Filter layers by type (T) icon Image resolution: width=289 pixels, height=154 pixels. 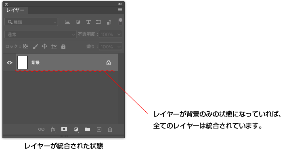tap(88, 22)
